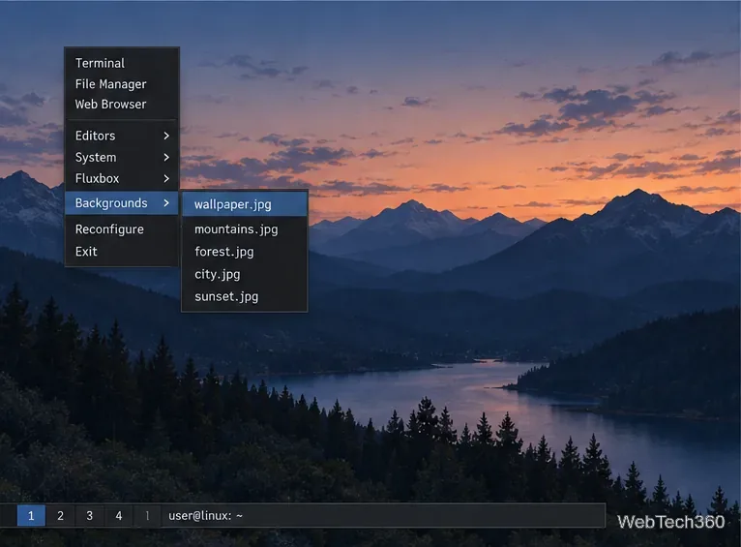The width and height of the screenshot is (741, 547).
Task: Pick mountains.jpg from Backgrounds submenu
Action: (245, 229)
